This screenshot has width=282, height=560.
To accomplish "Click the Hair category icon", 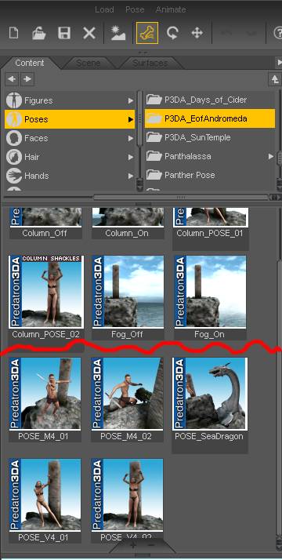I will [13, 157].
